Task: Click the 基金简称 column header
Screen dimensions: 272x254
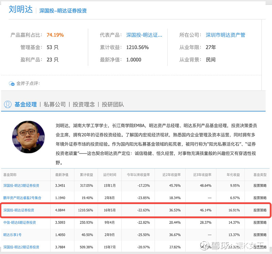Action: pos(10,175)
